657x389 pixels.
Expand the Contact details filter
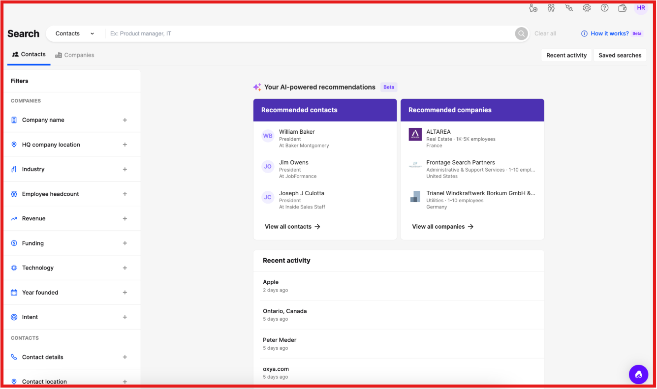pyautogui.click(x=125, y=357)
